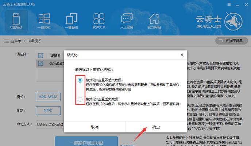Close the 格式化 dialog

[x=182, y=55]
